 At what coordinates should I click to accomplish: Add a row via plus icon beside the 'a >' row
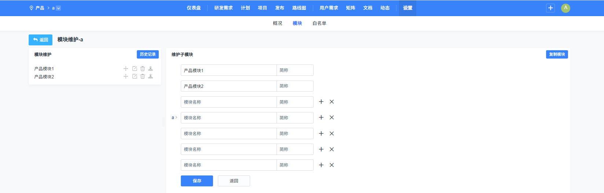tap(321, 118)
